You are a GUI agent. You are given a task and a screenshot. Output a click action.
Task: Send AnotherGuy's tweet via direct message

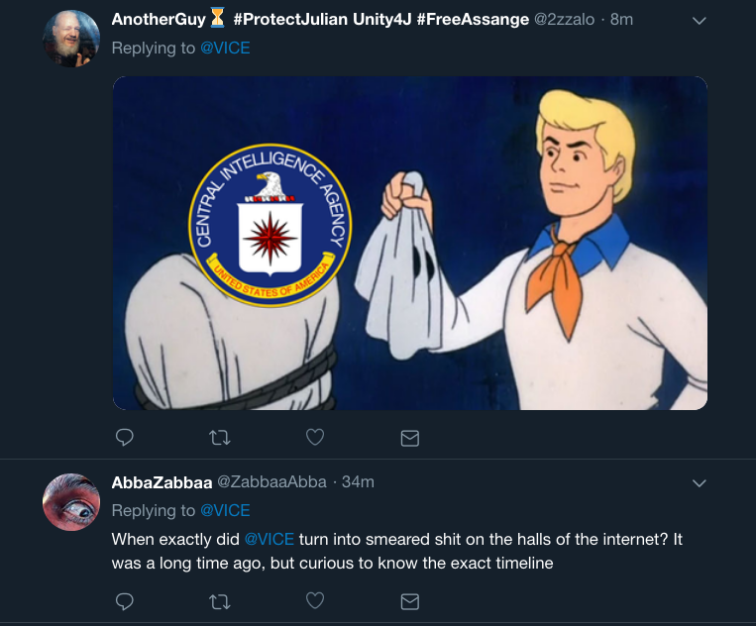coord(409,437)
